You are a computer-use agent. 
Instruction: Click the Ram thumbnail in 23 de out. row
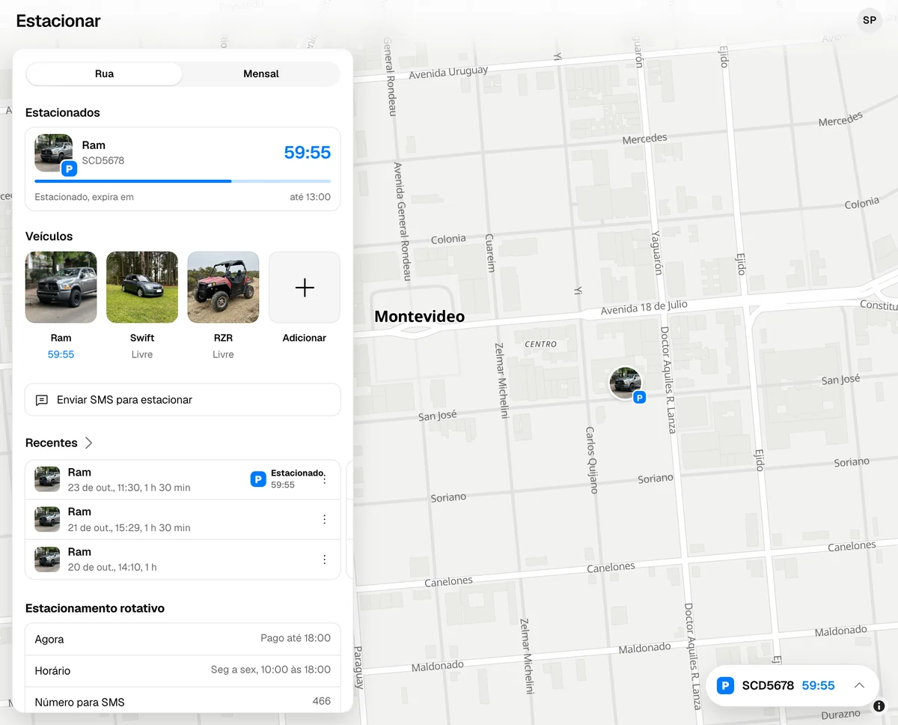point(47,479)
